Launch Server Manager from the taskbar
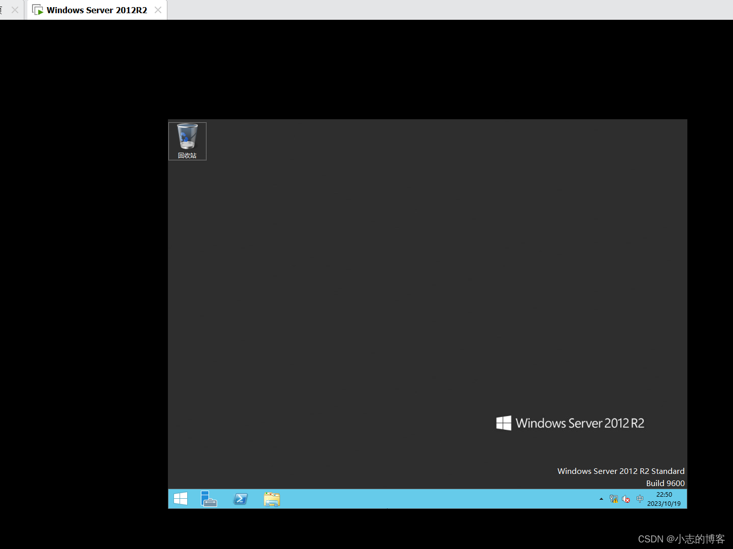Screen dimensions: 733x549 click(209, 499)
